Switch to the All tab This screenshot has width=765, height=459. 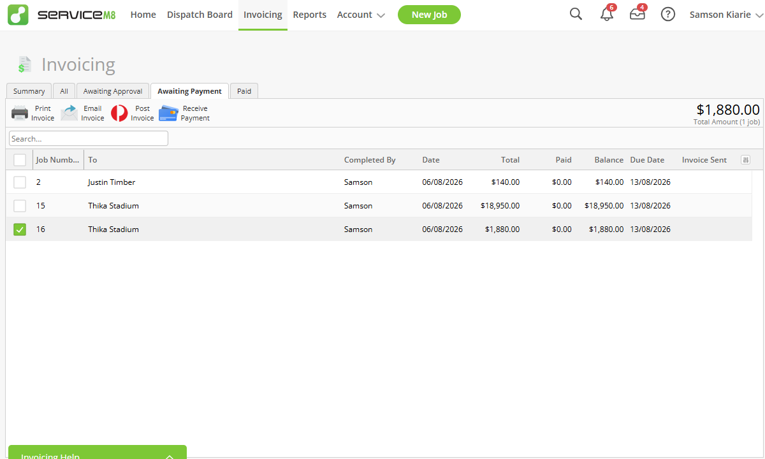coord(64,91)
